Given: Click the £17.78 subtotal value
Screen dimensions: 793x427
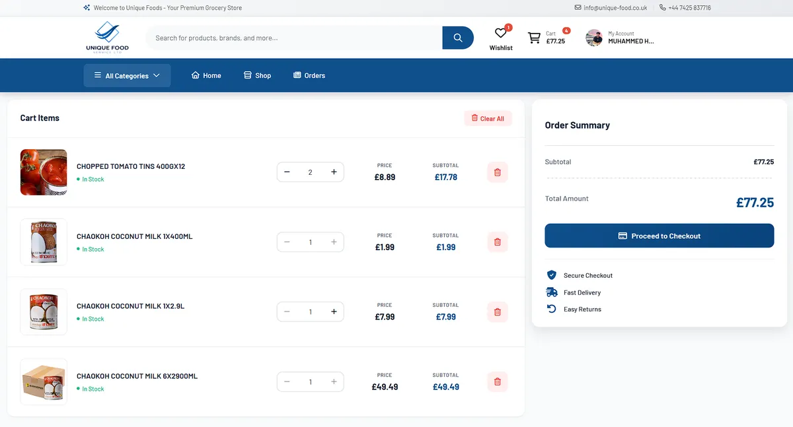Looking at the screenshot, I should tap(446, 177).
